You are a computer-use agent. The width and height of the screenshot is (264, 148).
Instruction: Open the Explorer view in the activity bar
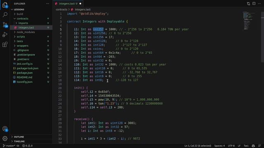5,5
